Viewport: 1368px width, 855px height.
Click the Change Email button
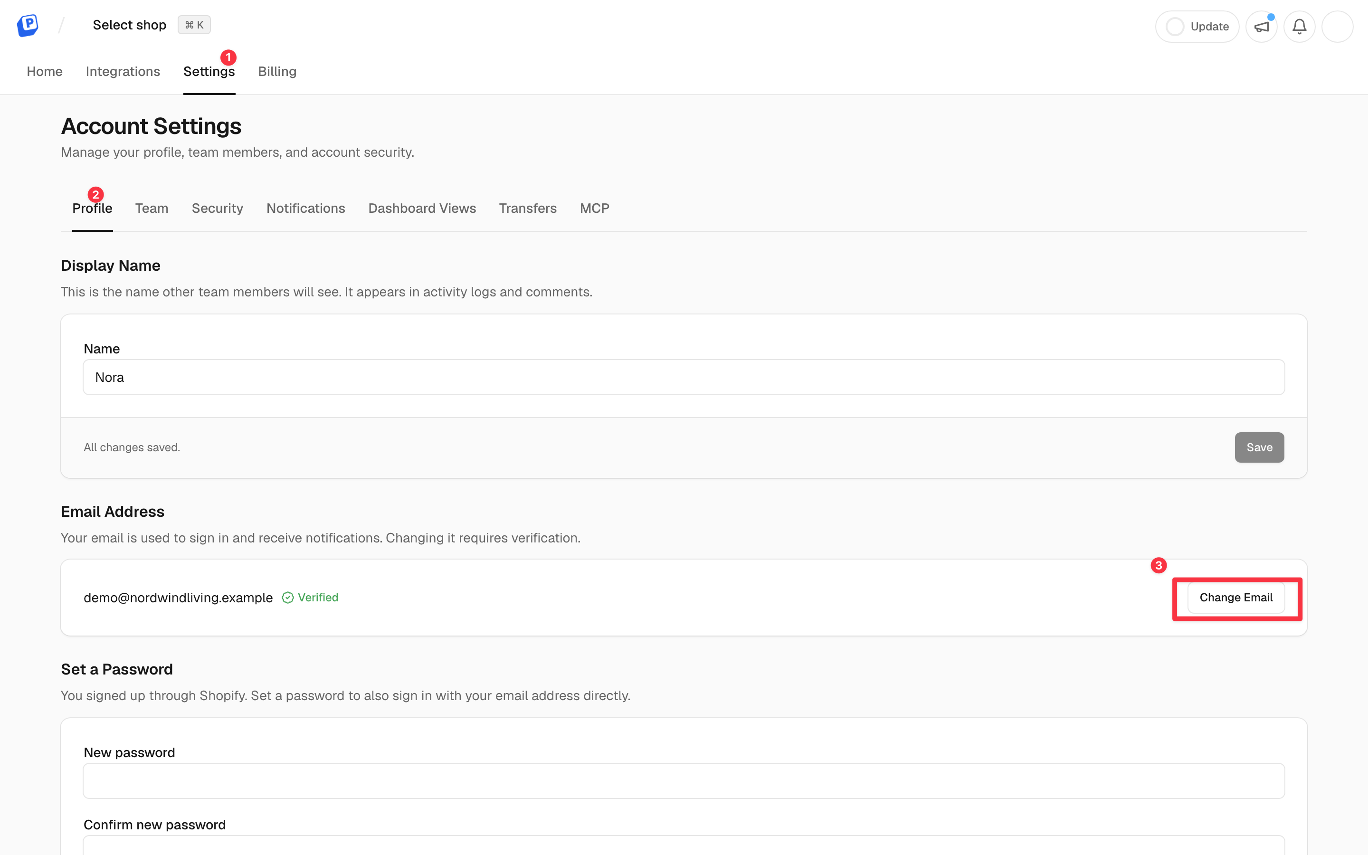pyautogui.click(x=1236, y=598)
